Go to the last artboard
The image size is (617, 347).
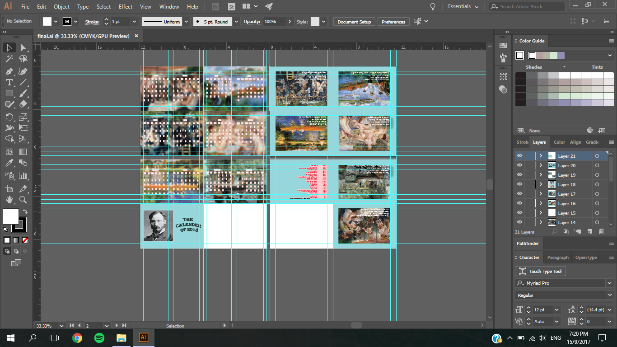click(x=124, y=325)
